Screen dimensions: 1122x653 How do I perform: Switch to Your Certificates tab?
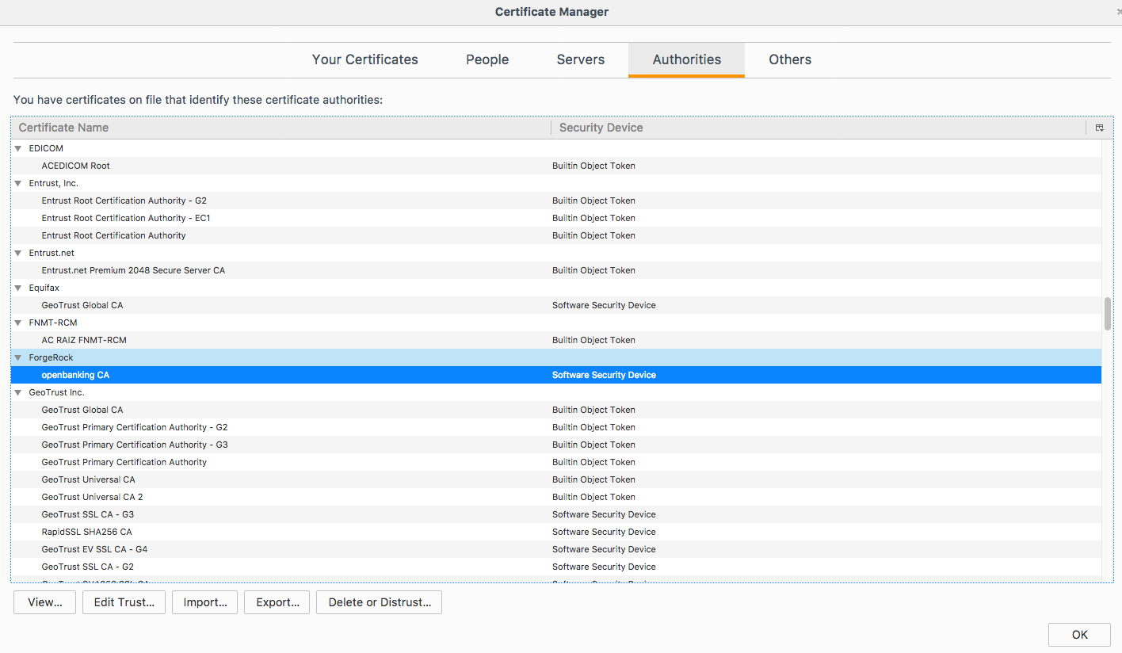pyautogui.click(x=365, y=59)
